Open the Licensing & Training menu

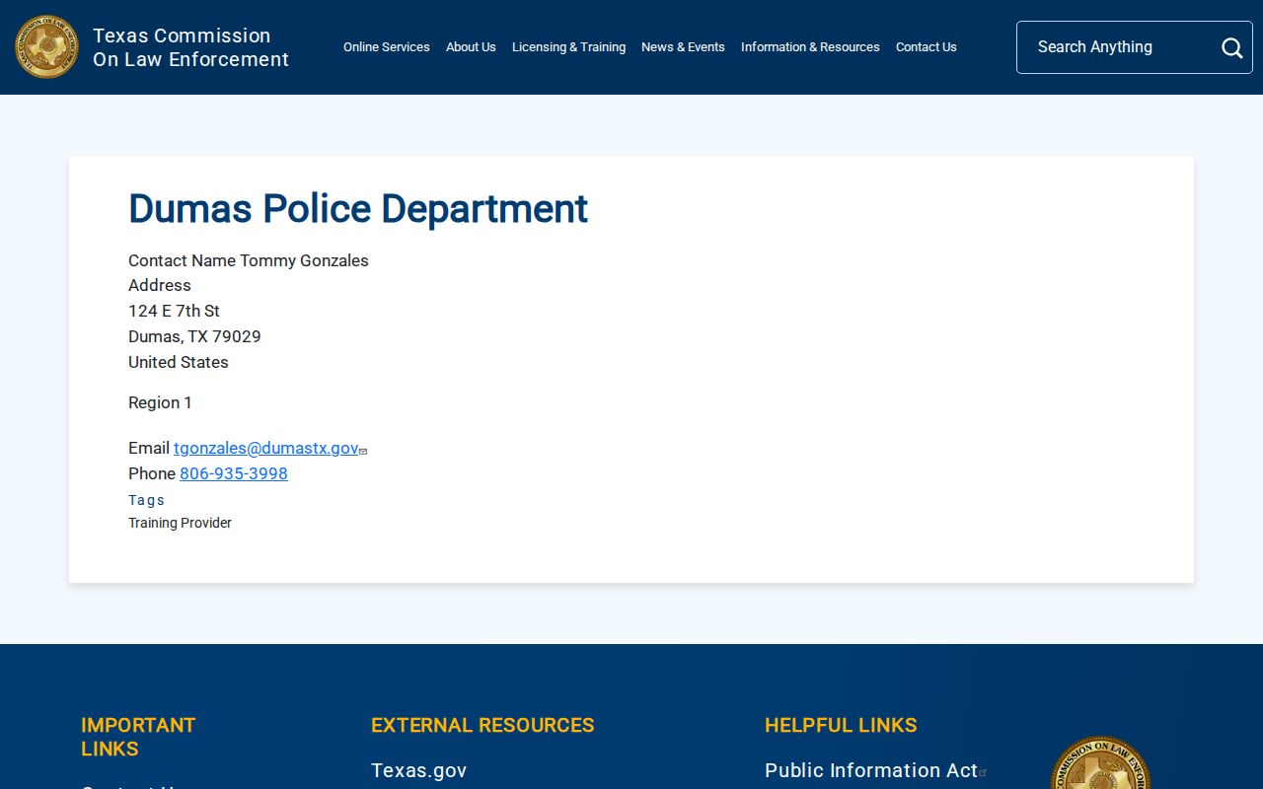(568, 47)
